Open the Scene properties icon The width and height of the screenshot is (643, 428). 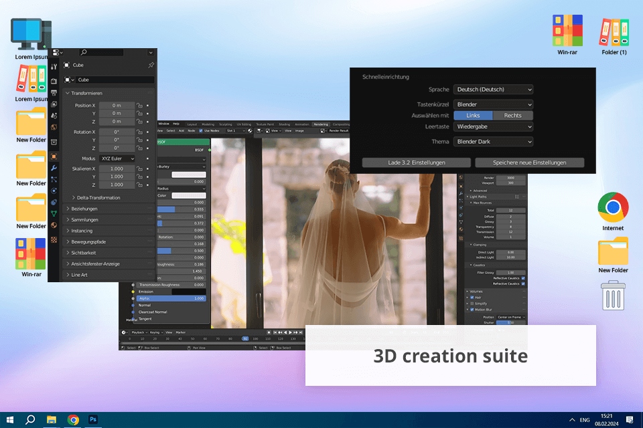pos(54,116)
